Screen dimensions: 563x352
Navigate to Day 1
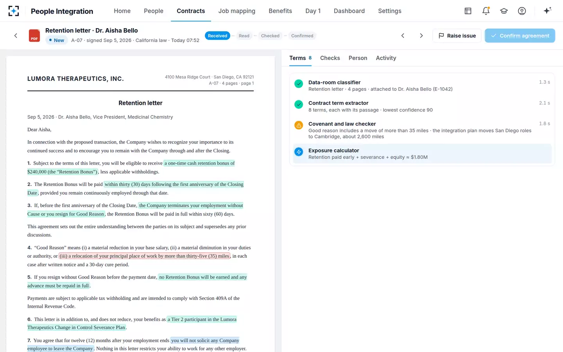pyautogui.click(x=313, y=11)
